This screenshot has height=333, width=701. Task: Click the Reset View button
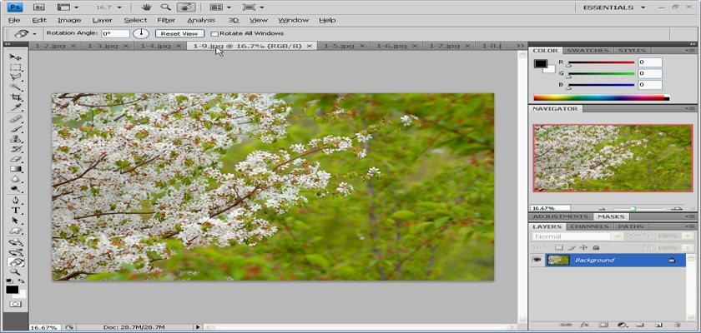click(x=179, y=33)
